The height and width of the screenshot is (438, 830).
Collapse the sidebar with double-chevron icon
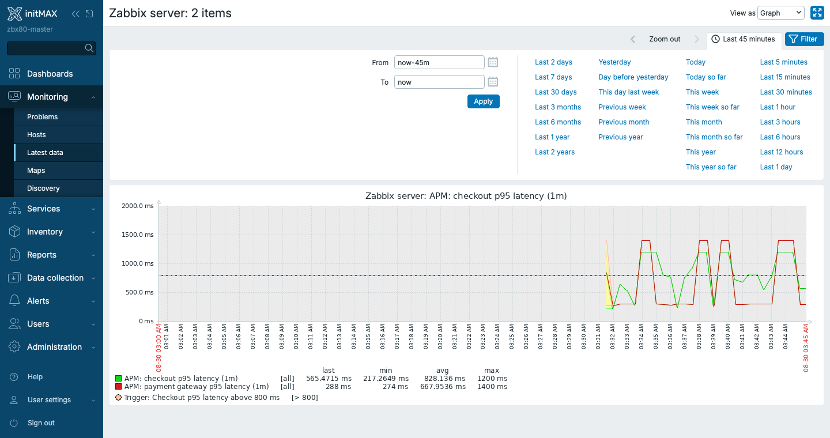point(76,14)
